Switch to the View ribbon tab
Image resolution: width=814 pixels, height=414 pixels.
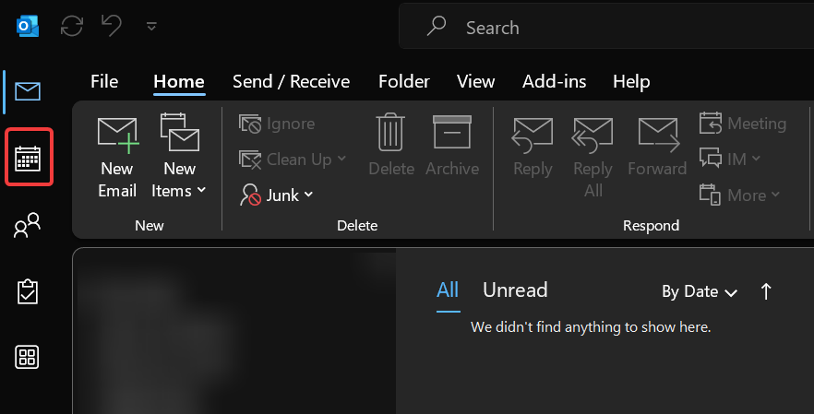point(475,82)
